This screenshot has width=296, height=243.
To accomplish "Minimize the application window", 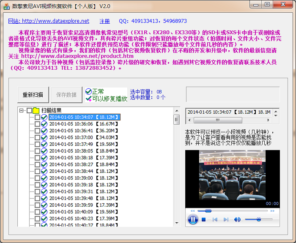I will tap(256, 5).
